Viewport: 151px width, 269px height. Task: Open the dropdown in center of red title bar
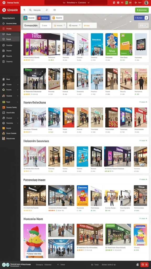(76, 3)
